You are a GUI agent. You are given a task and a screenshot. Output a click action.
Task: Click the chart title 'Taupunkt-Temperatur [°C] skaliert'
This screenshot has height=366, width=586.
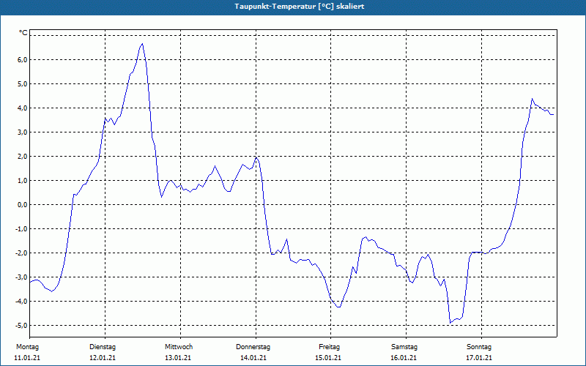point(300,7)
